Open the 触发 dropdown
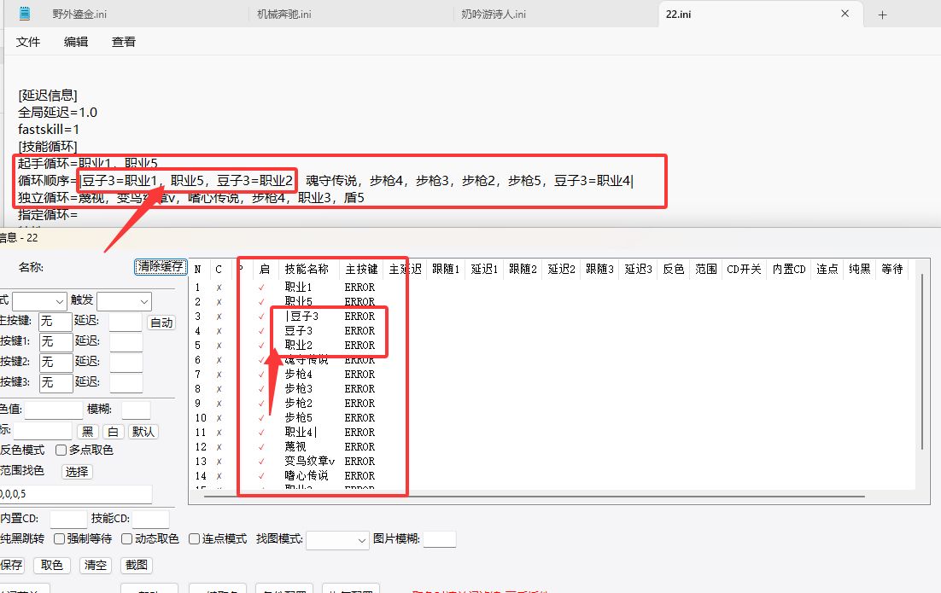Viewport: 941px width, 593px height. tap(124, 301)
